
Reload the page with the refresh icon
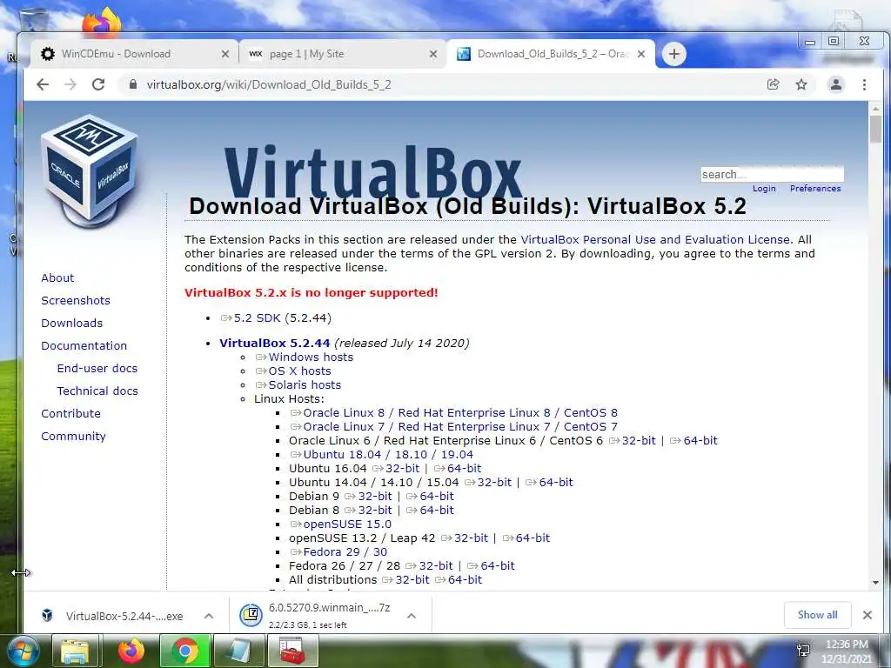coord(98,84)
